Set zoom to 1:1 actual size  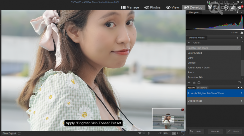pyautogui.click(x=178, y=133)
